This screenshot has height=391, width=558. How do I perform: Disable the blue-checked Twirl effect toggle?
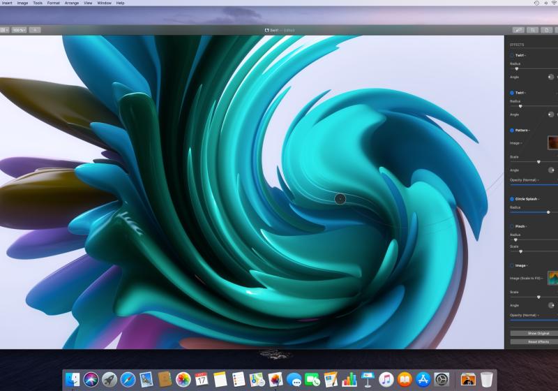512,93
